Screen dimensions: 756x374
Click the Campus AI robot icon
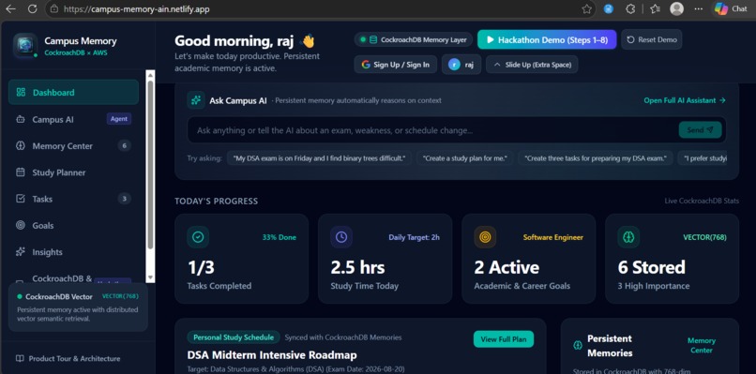click(x=21, y=119)
